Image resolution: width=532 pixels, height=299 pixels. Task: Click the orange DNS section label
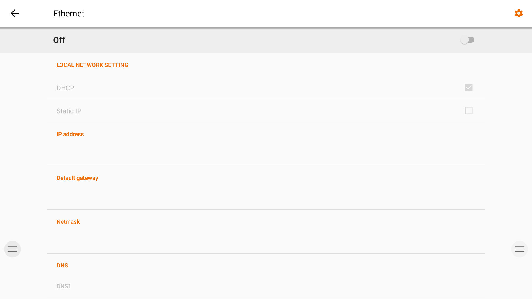click(62, 266)
